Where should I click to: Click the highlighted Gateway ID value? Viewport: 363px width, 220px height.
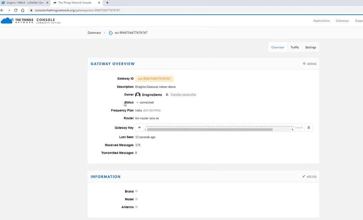(x=154, y=78)
